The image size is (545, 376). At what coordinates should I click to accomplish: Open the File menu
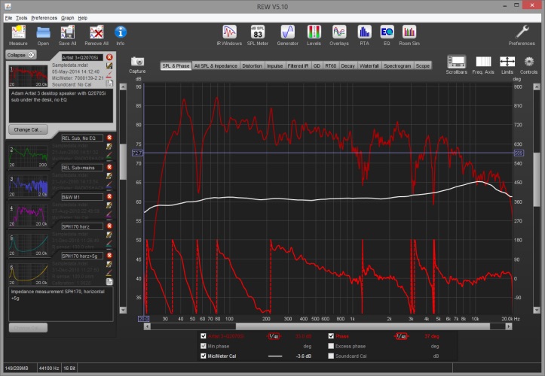[9, 18]
